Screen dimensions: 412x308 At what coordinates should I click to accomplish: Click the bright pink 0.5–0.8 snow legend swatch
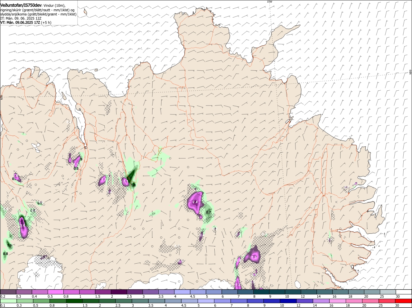[55, 292]
